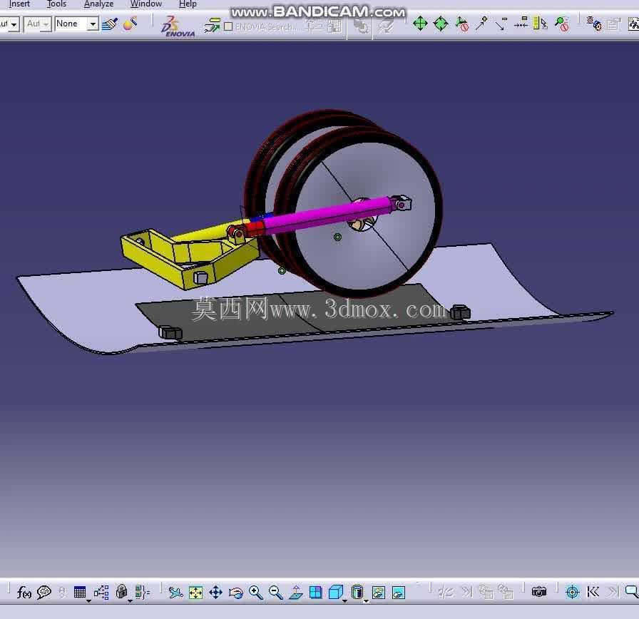Click the Smart Move axis icon

(x=461, y=24)
